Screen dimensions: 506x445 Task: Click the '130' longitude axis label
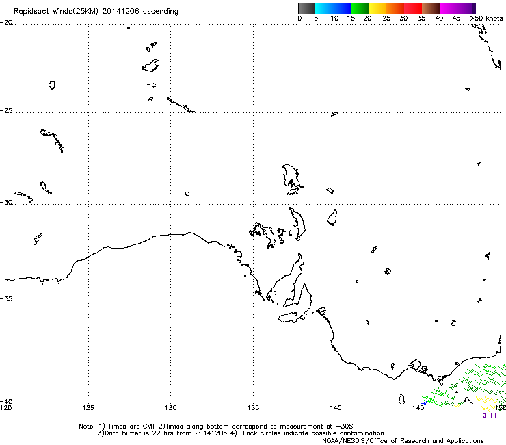171,408
